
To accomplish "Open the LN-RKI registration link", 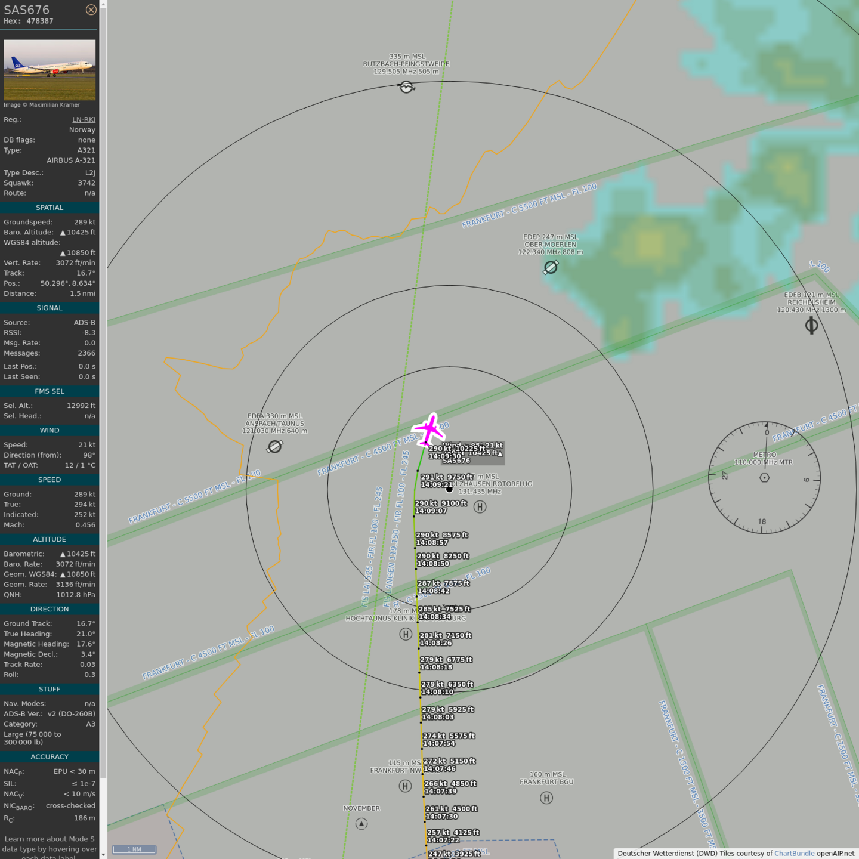I will tap(84, 119).
